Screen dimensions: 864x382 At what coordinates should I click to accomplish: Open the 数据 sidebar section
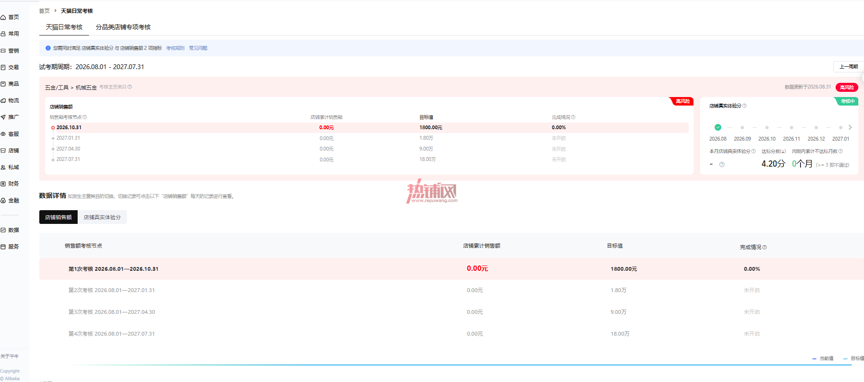click(x=10, y=230)
